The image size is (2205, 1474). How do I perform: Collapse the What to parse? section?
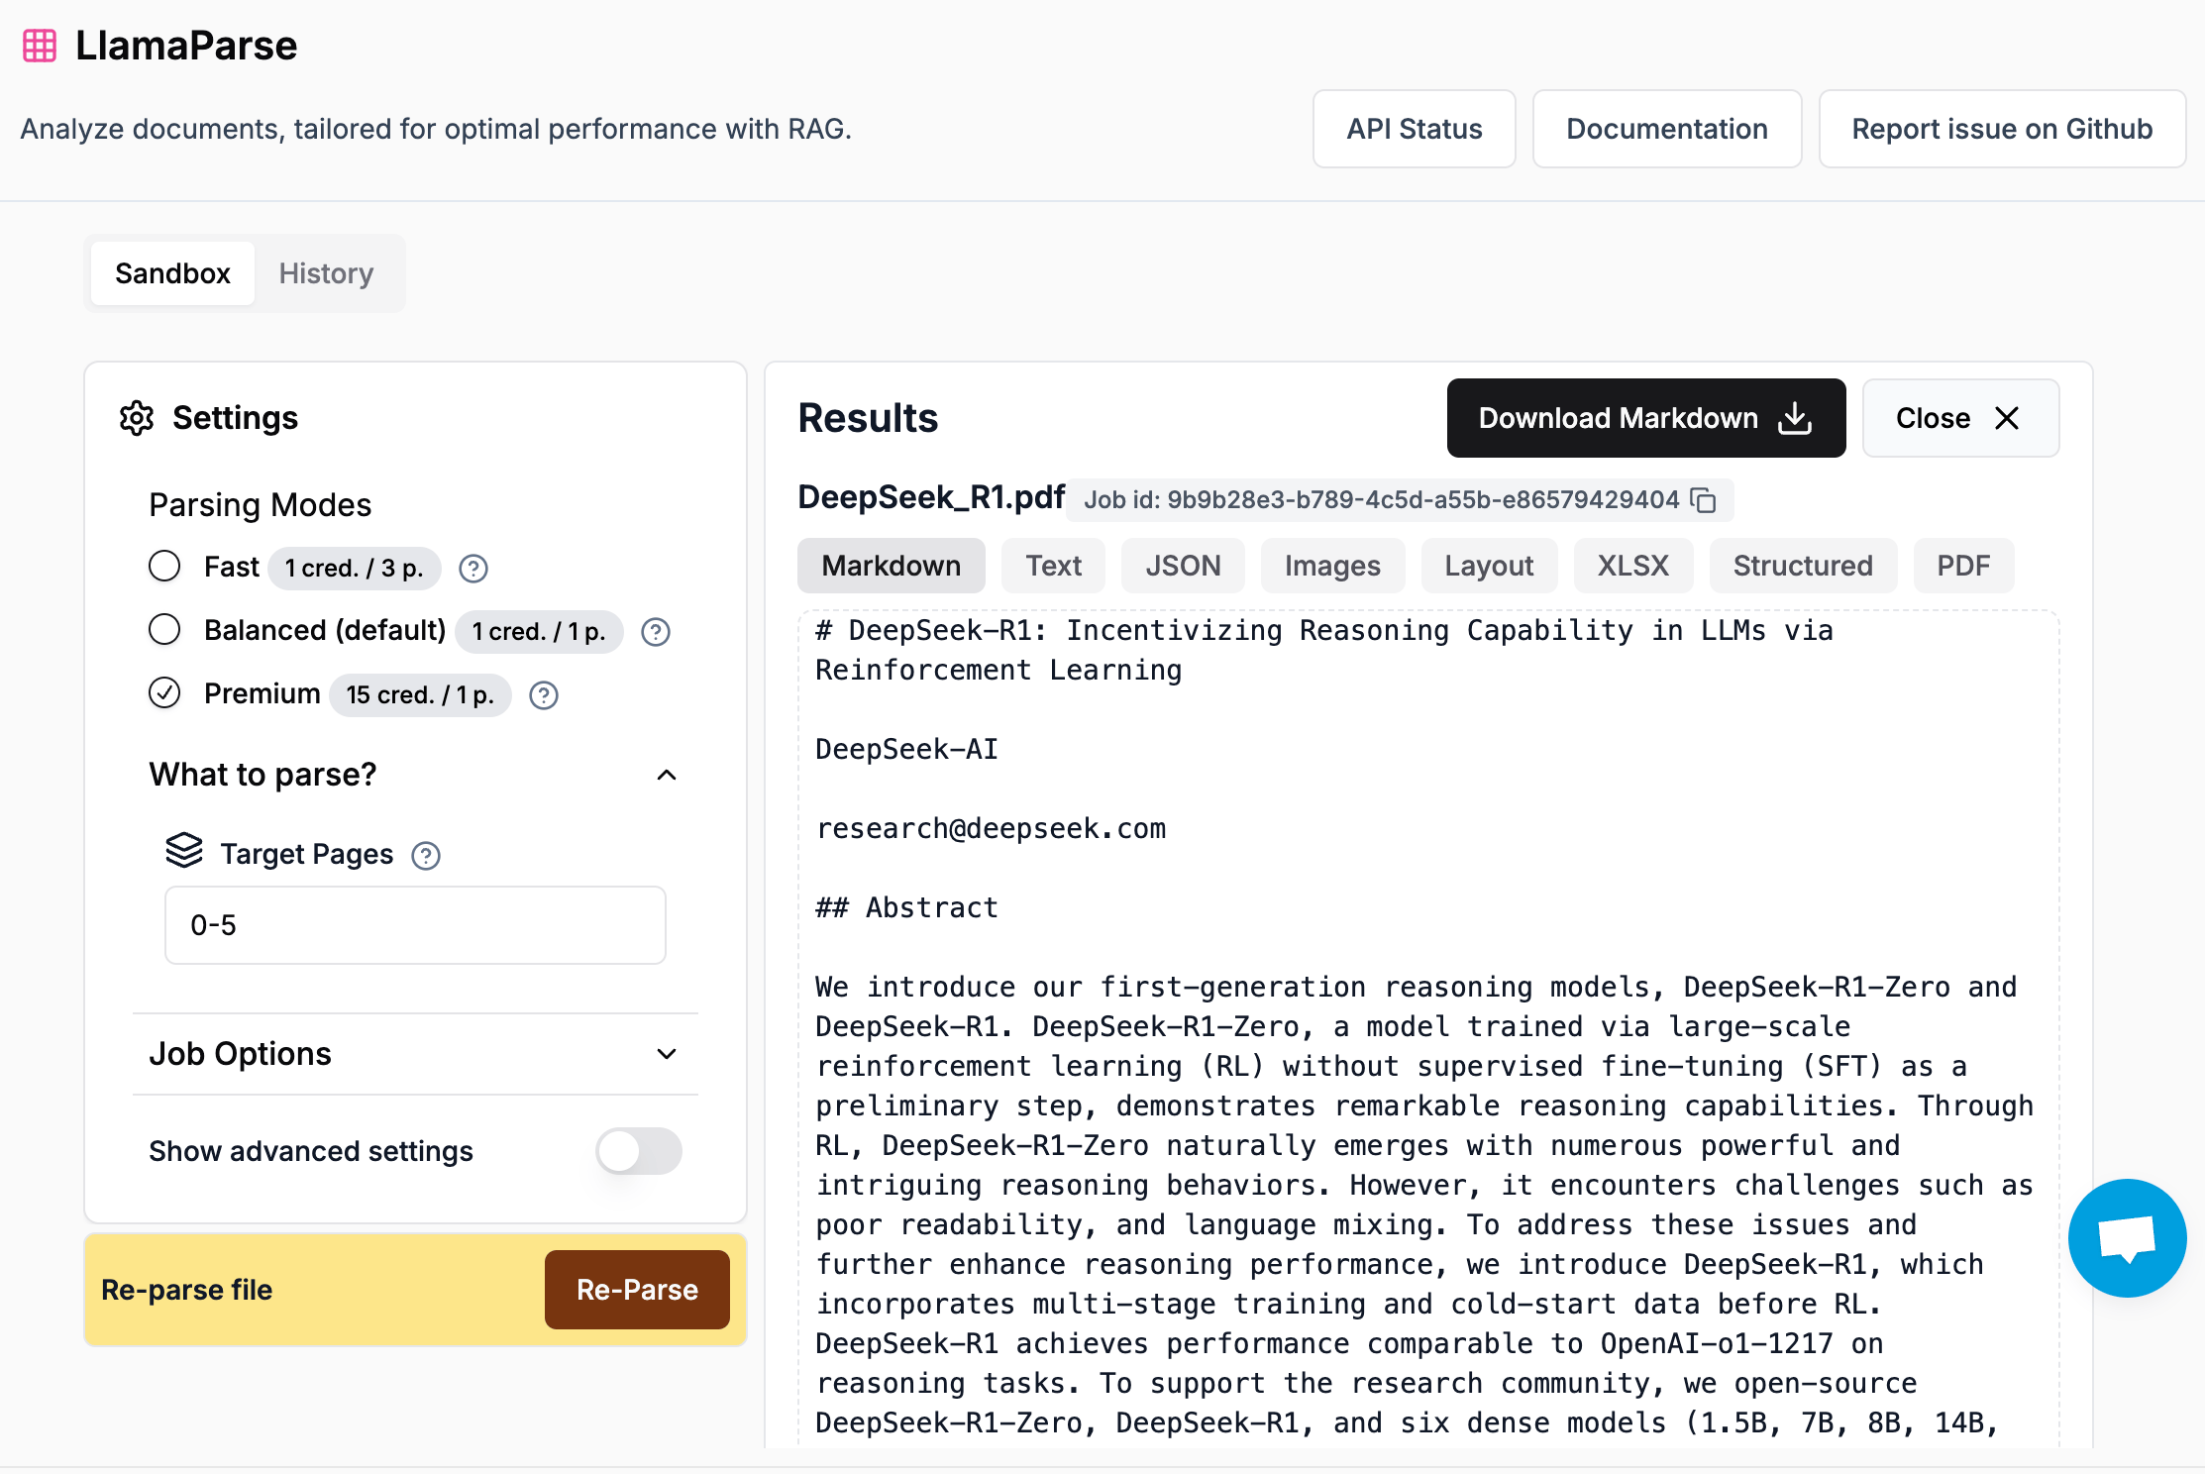667,775
